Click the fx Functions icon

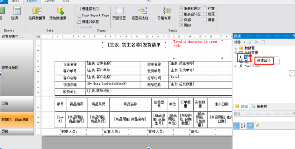241,66
